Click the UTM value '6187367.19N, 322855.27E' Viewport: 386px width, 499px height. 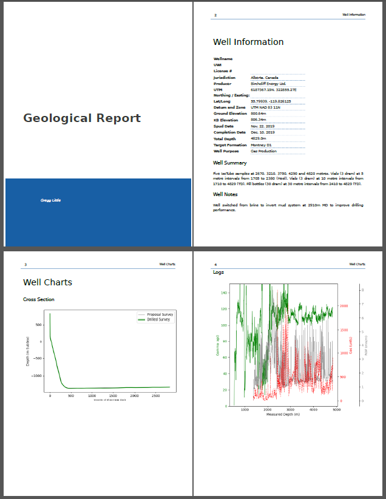tap(274, 90)
